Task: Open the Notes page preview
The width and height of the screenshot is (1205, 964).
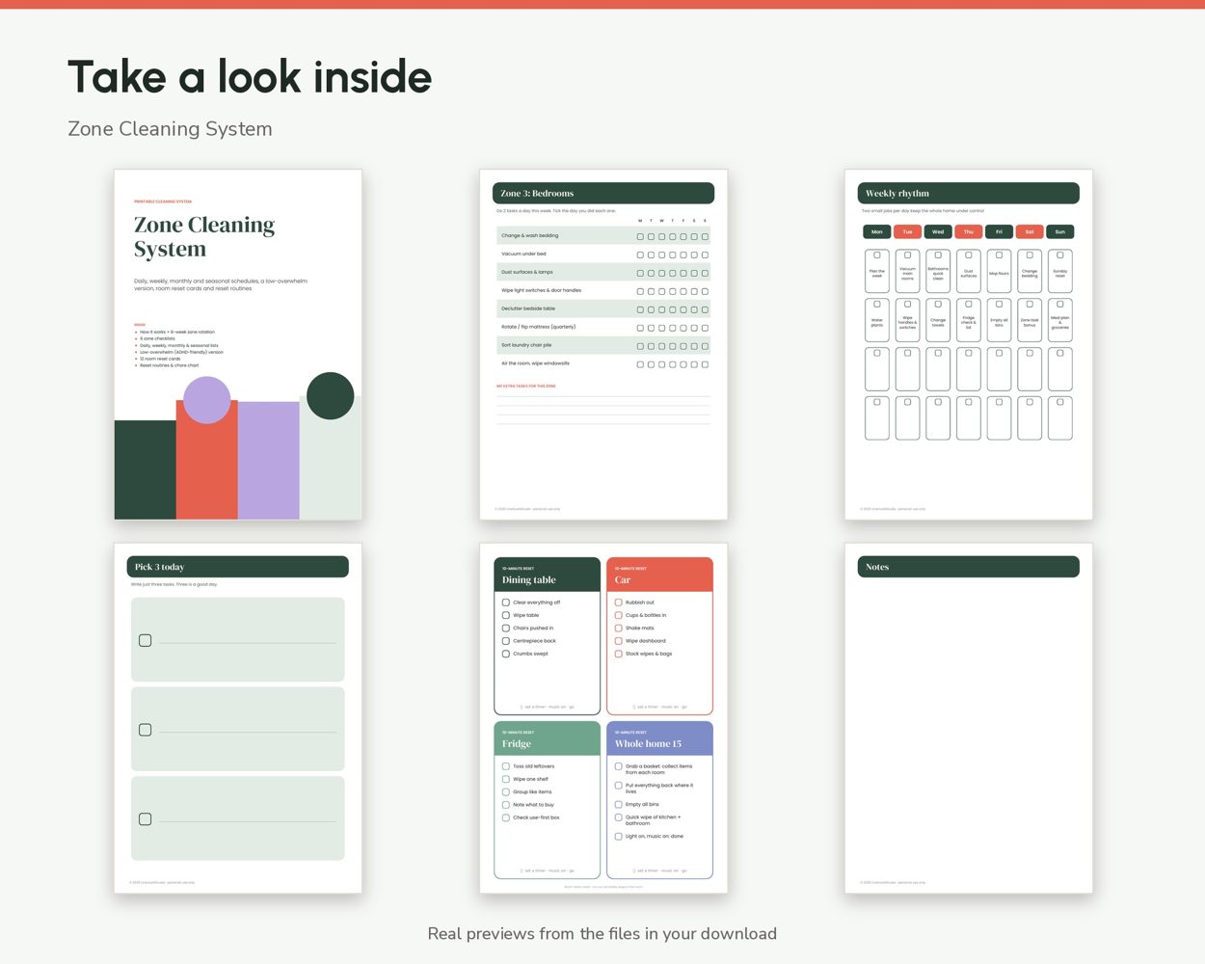Action: point(969,718)
